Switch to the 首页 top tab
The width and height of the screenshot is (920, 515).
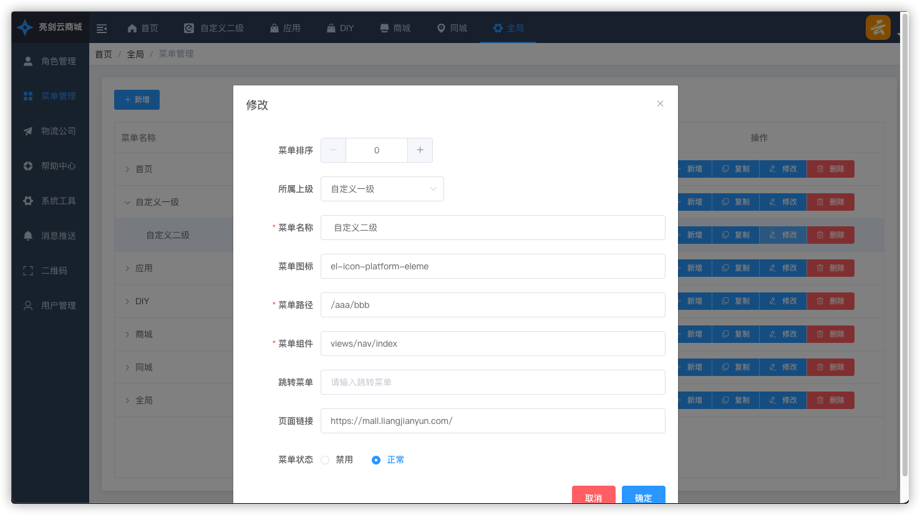point(143,28)
